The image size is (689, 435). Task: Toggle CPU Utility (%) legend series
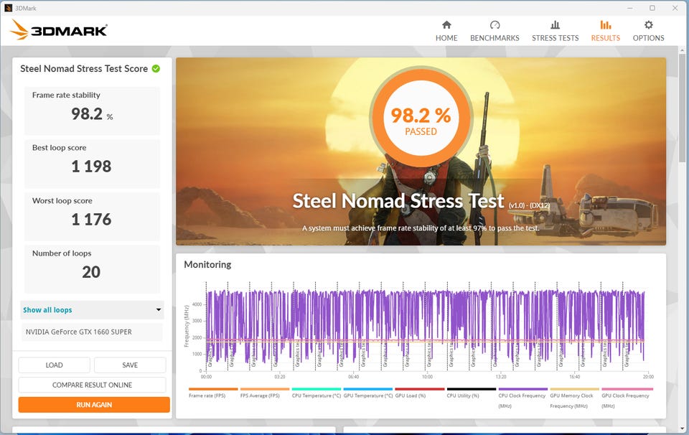tap(471, 393)
